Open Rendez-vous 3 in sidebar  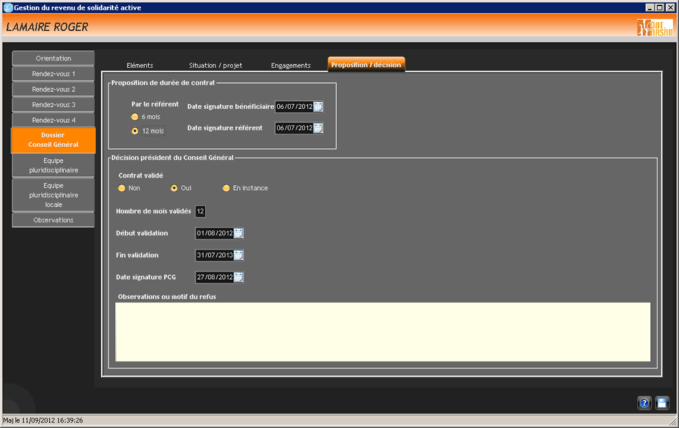click(x=53, y=105)
